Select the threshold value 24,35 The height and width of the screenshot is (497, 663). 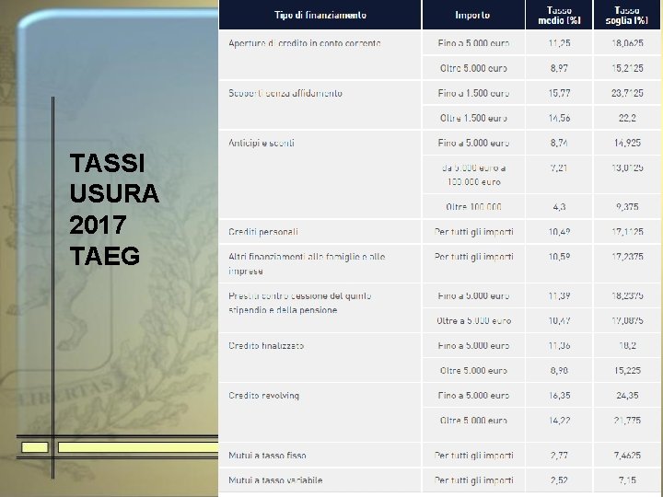[627, 396]
